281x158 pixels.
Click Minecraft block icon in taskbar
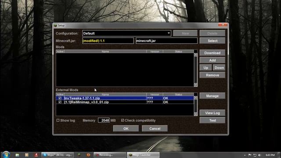click(x=79, y=155)
